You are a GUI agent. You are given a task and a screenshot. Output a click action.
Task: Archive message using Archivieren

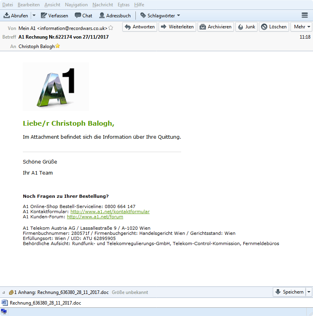216,27
